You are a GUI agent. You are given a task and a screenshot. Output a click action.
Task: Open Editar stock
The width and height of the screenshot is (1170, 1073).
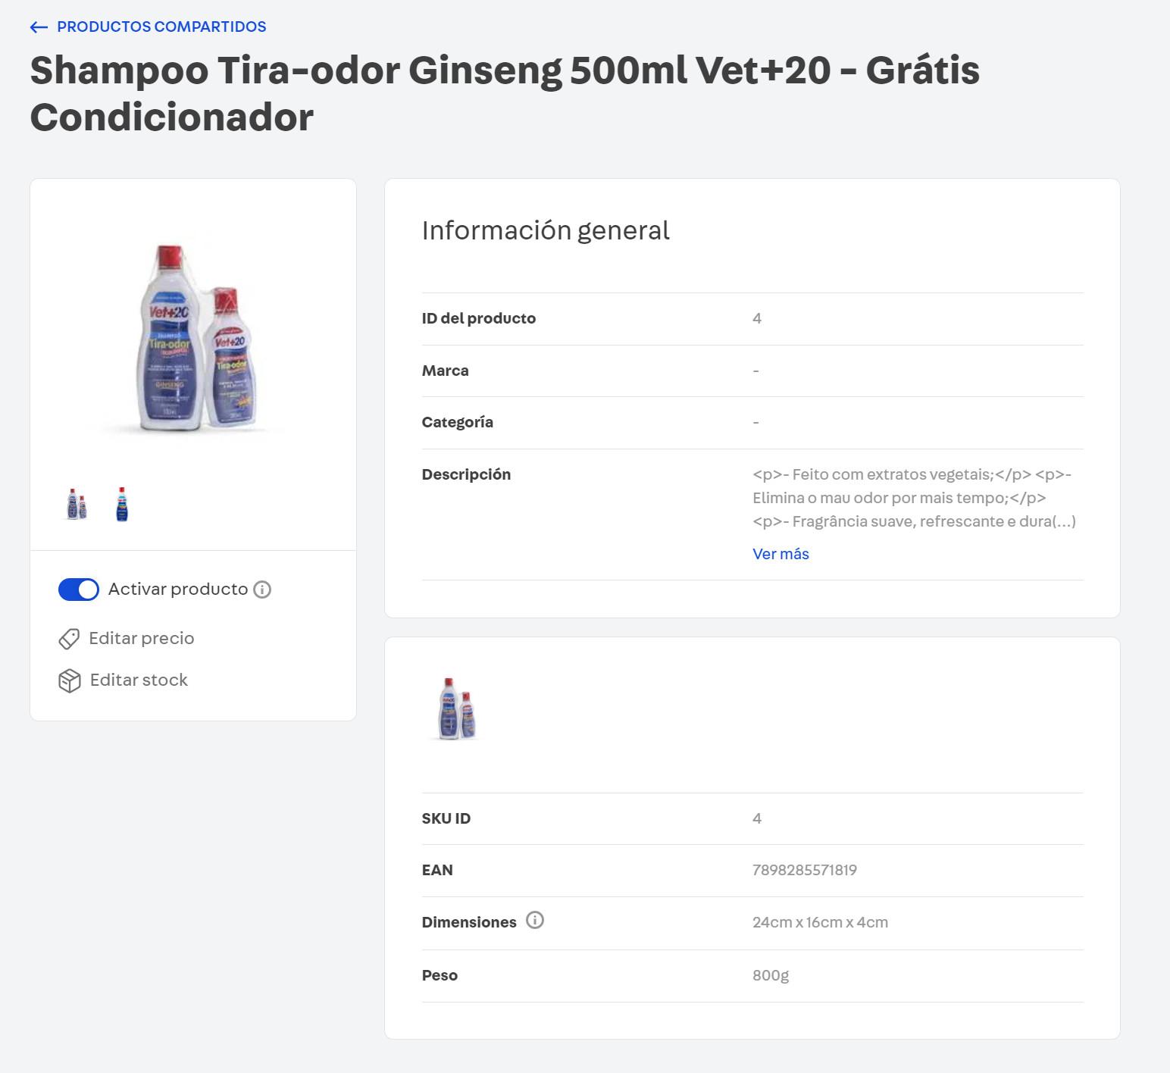pyautogui.click(x=139, y=680)
